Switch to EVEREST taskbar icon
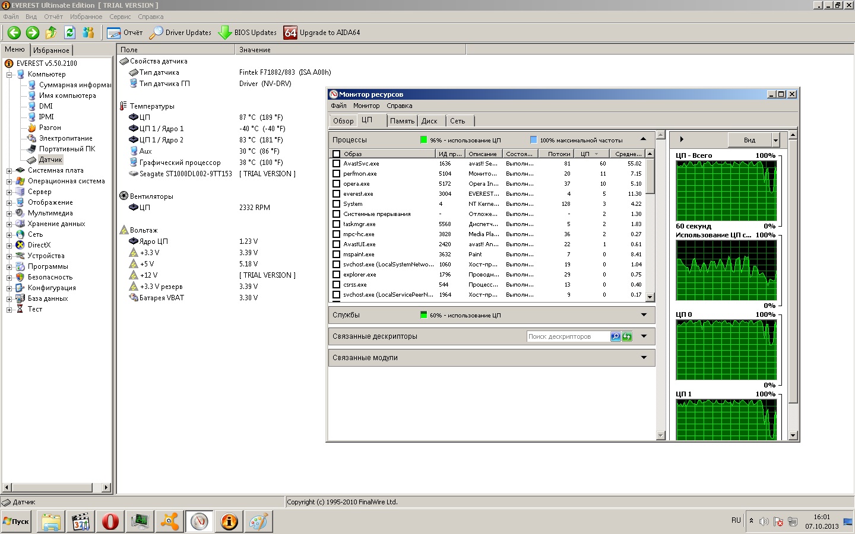The width and height of the screenshot is (855, 534). (229, 522)
